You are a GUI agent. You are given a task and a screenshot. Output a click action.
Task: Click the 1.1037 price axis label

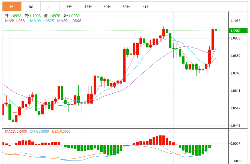tap(235, 21)
